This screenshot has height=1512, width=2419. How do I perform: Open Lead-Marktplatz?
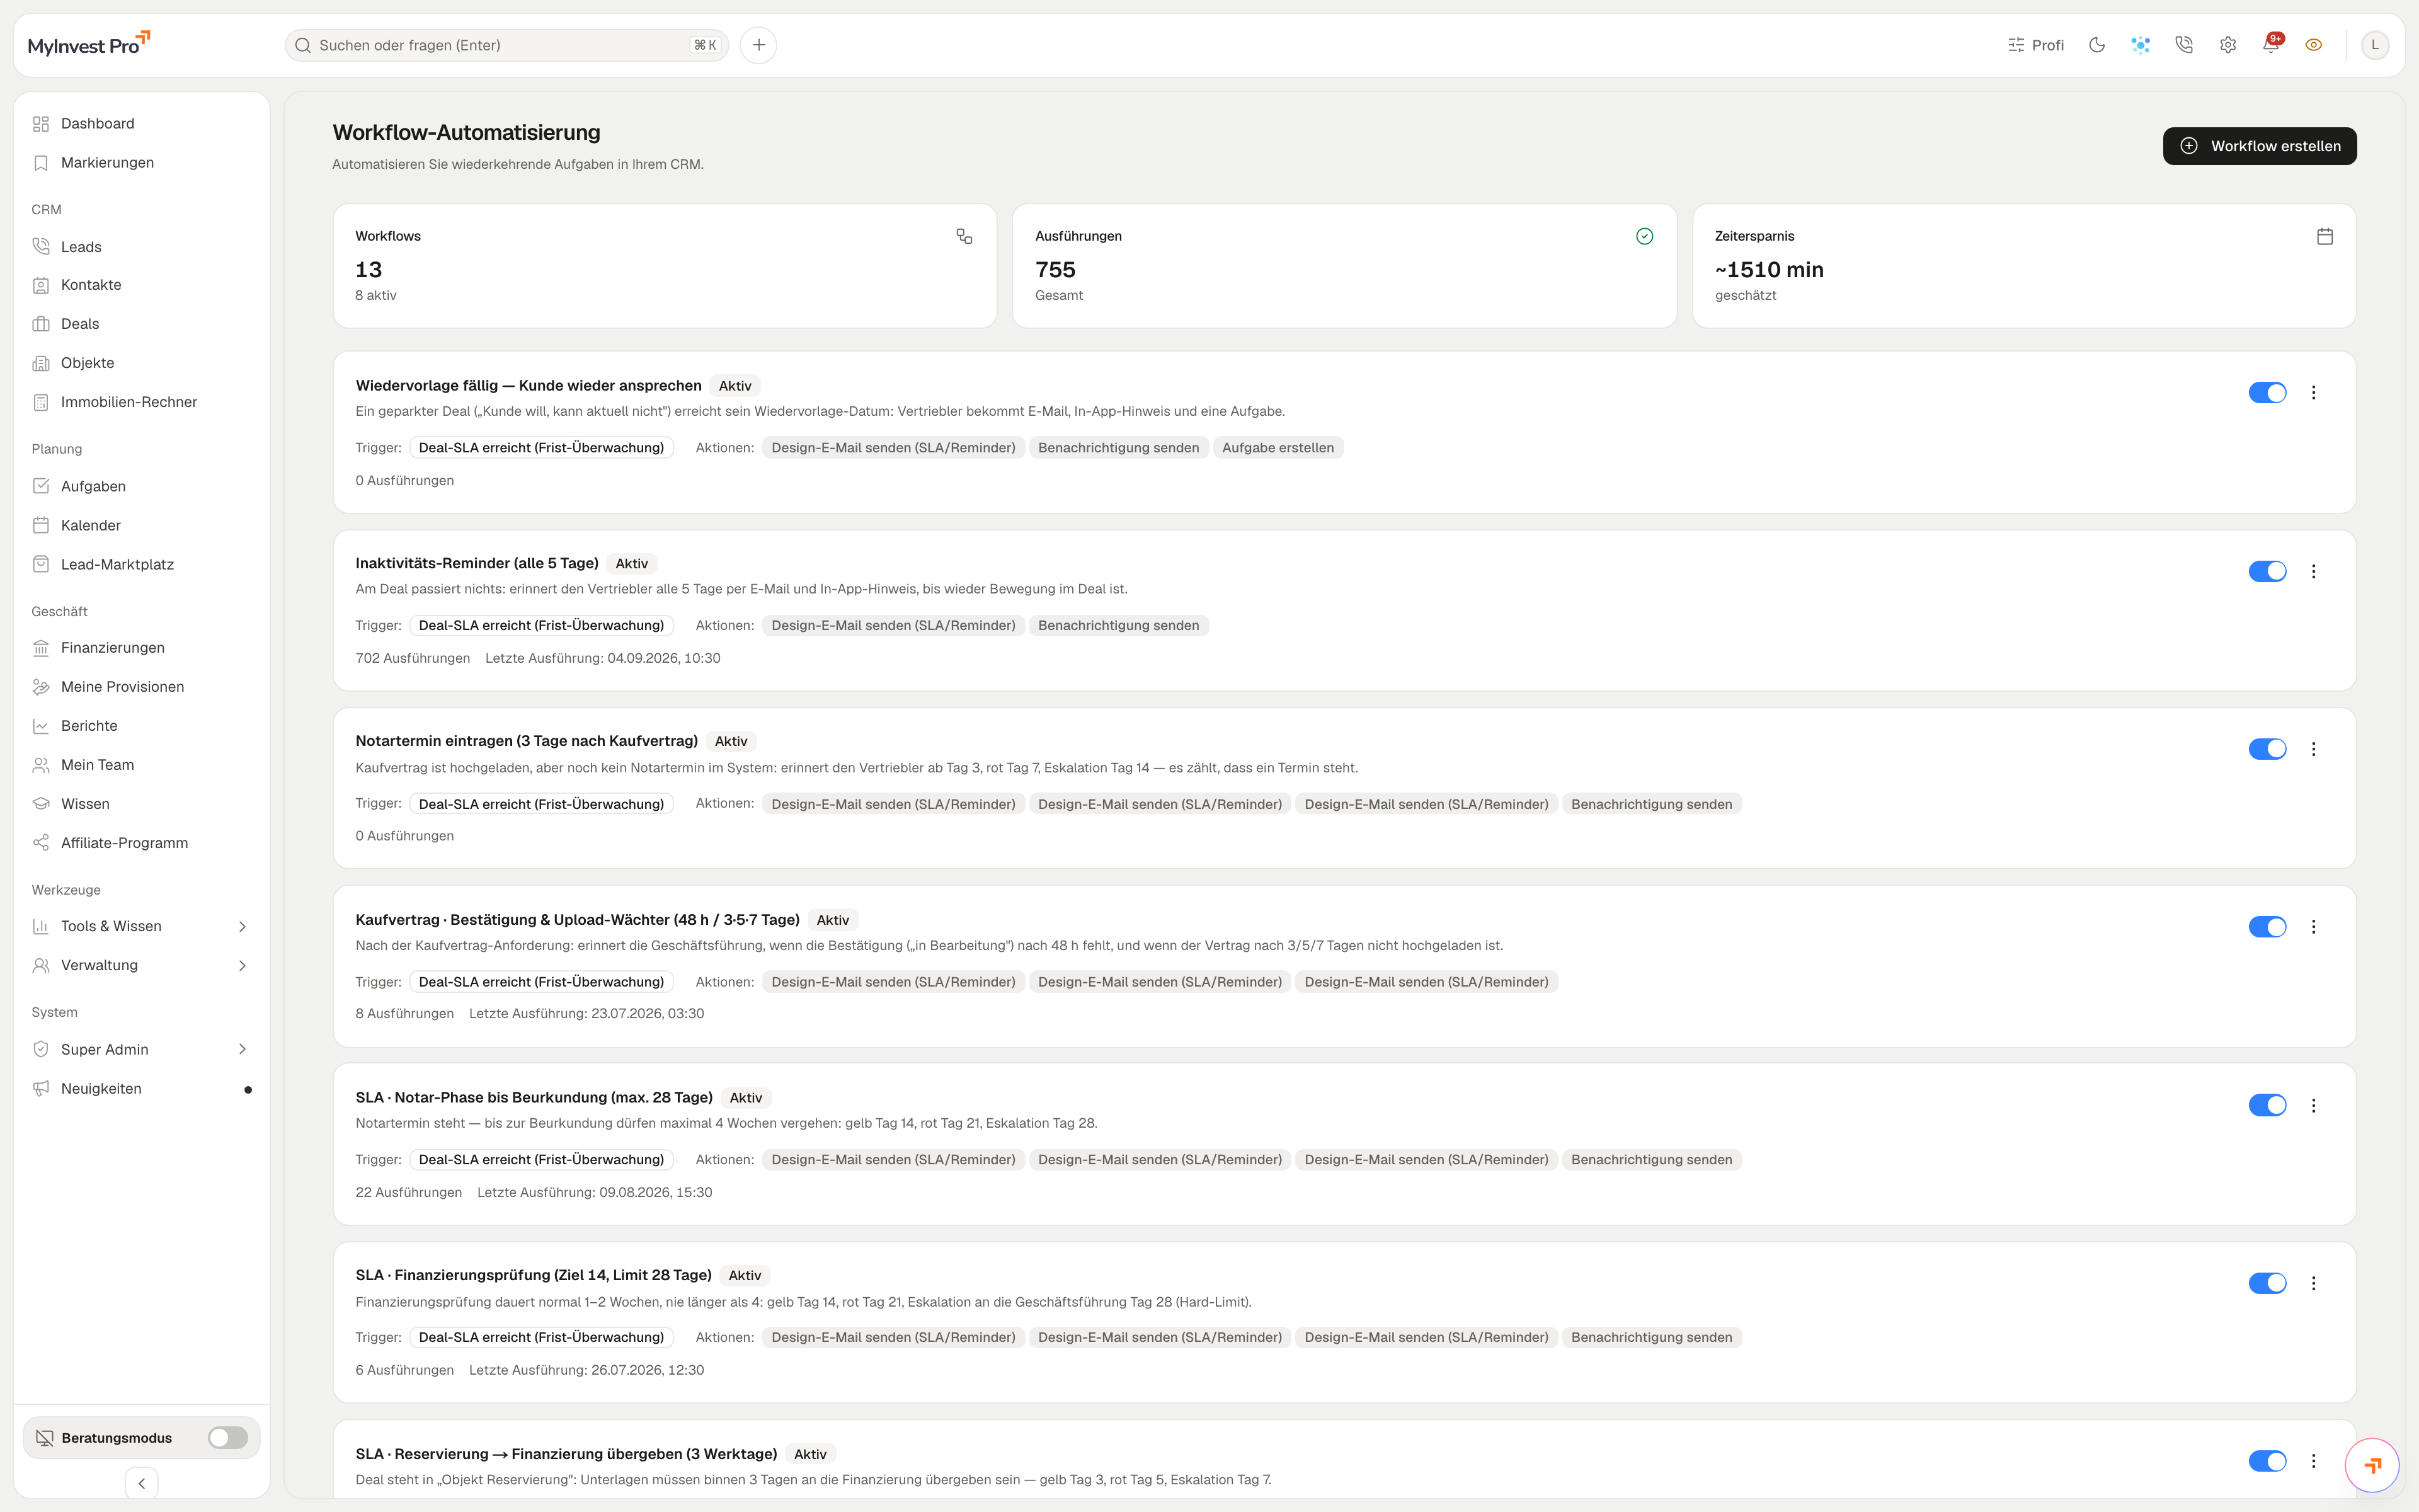point(142,564)
